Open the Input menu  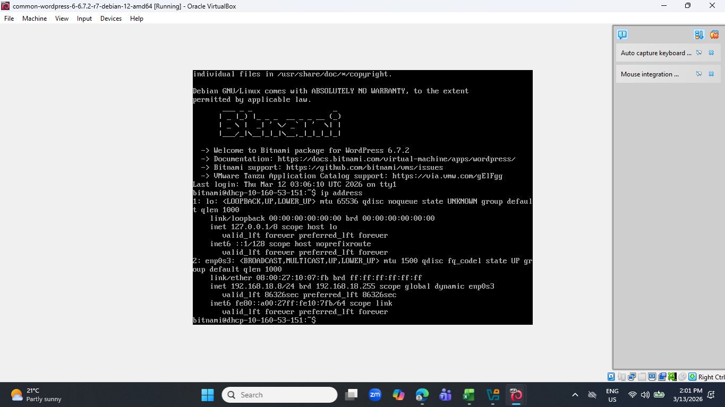(84, 18)
